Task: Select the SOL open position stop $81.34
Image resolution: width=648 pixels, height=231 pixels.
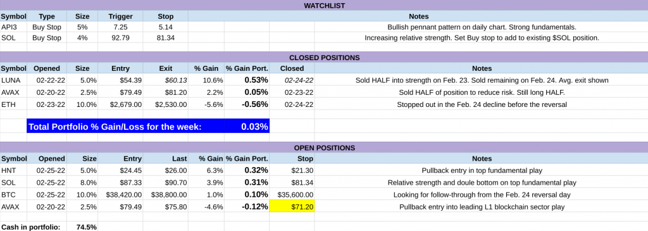Action: point(292,182)
